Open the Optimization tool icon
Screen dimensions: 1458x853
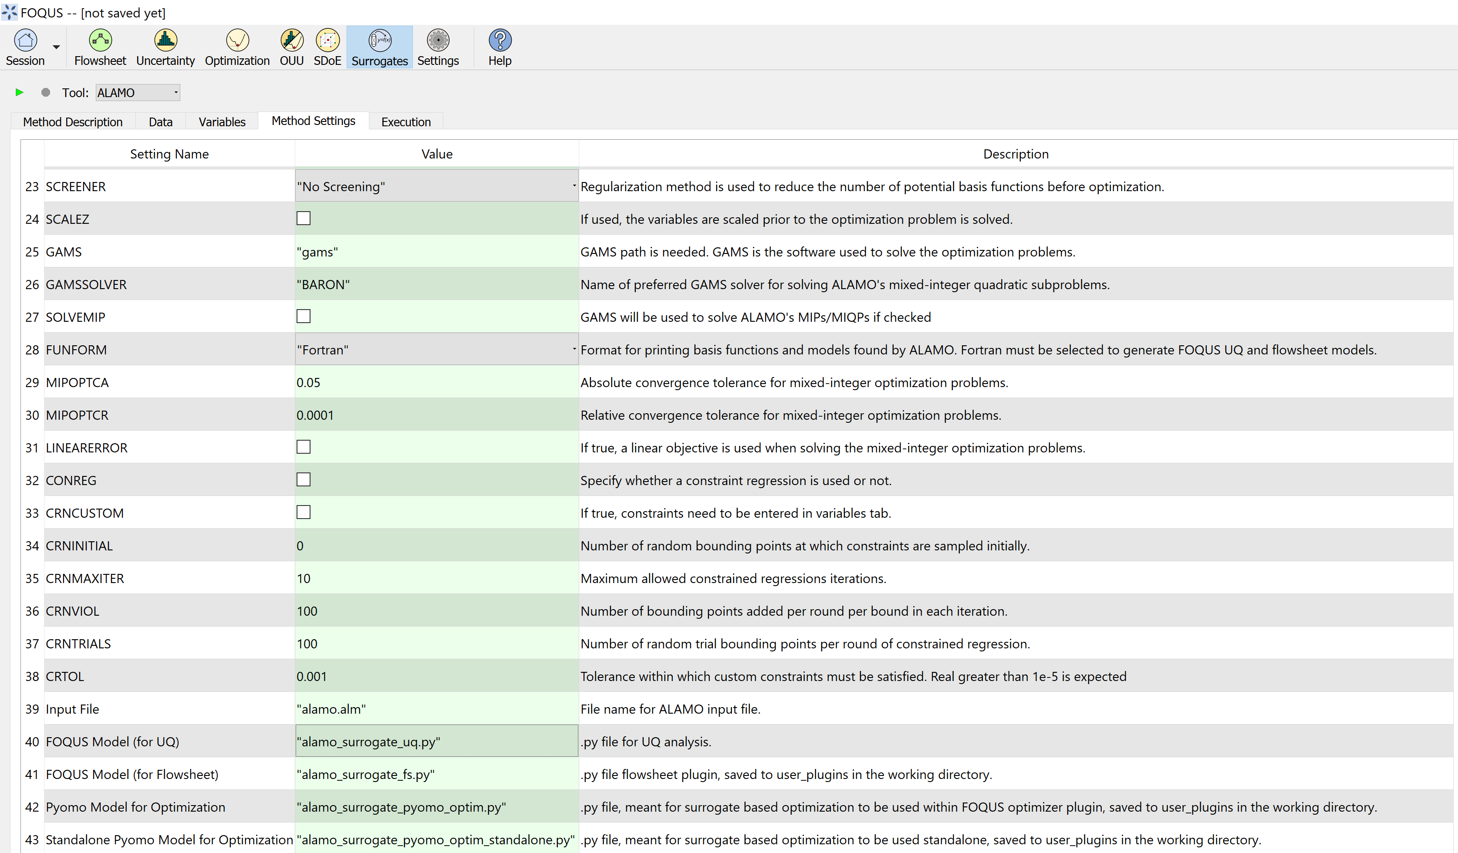[237, 40]
